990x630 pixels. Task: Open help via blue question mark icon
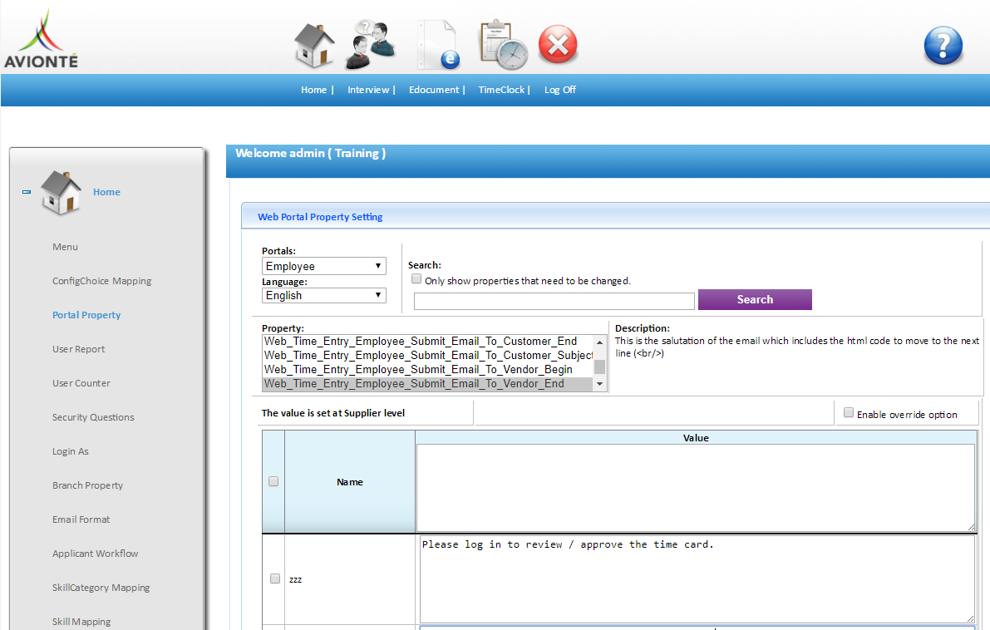943,46
